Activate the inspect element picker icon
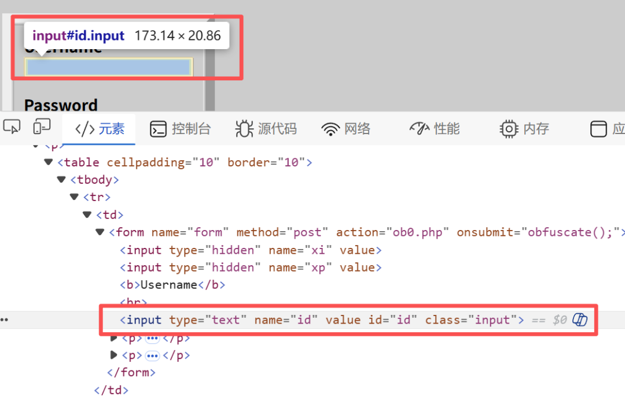Viewport: 625px width, 397px height. point(12,128)
